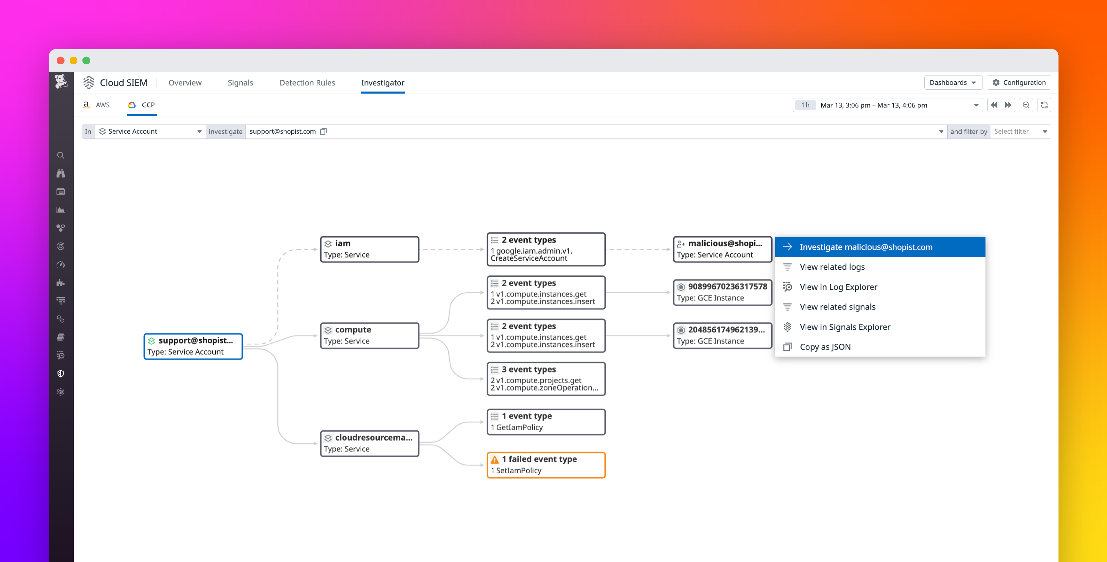Open the security shield icon in the sidebar

pyautogui.click(x=61, y=373)
